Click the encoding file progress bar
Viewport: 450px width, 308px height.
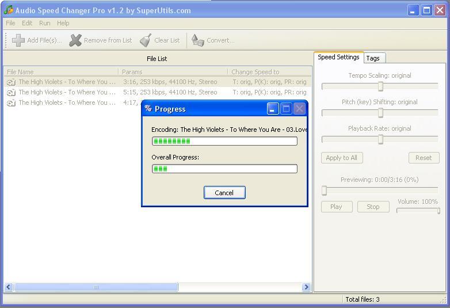pyautogui.click(x=224, y=141)
